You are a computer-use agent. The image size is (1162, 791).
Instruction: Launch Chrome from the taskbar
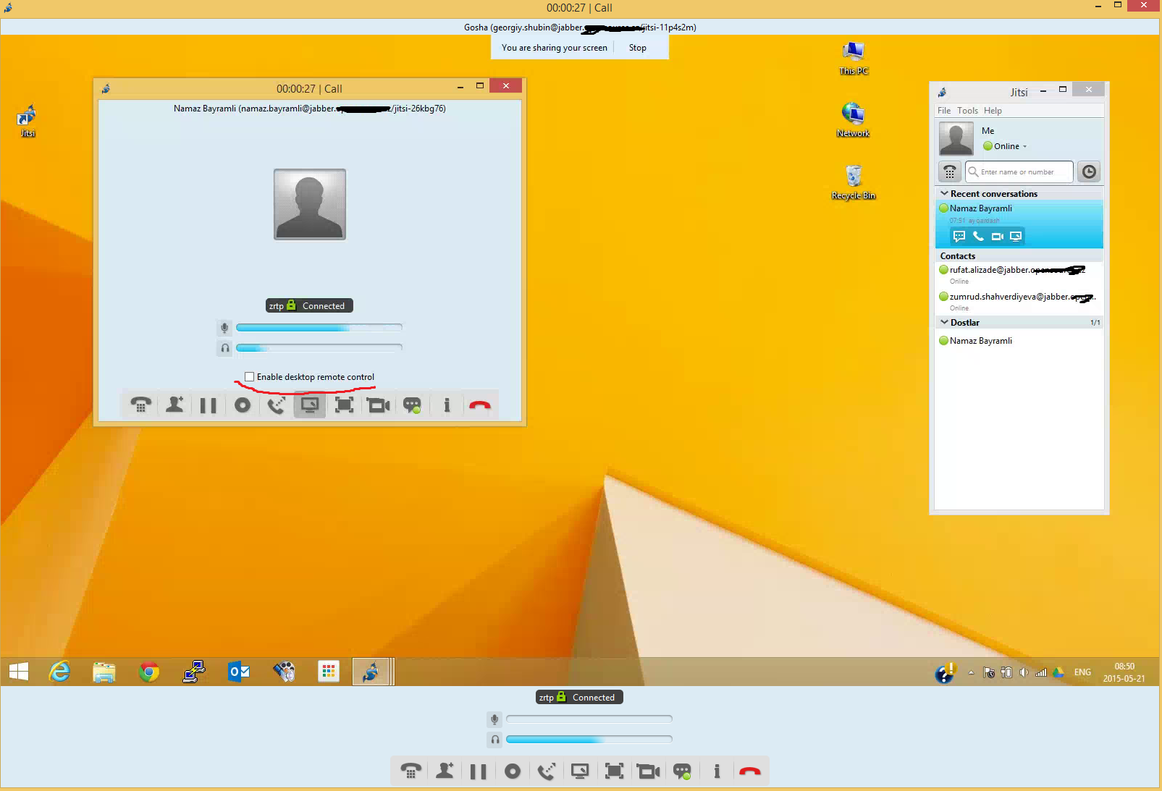[x=149, y=672]
